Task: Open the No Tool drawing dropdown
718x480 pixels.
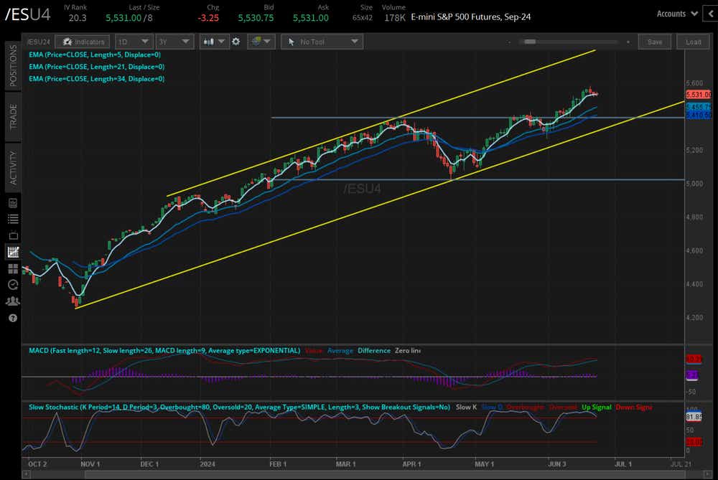Action: coord(322,42)
